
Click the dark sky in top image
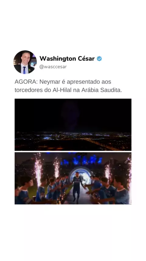73,115
